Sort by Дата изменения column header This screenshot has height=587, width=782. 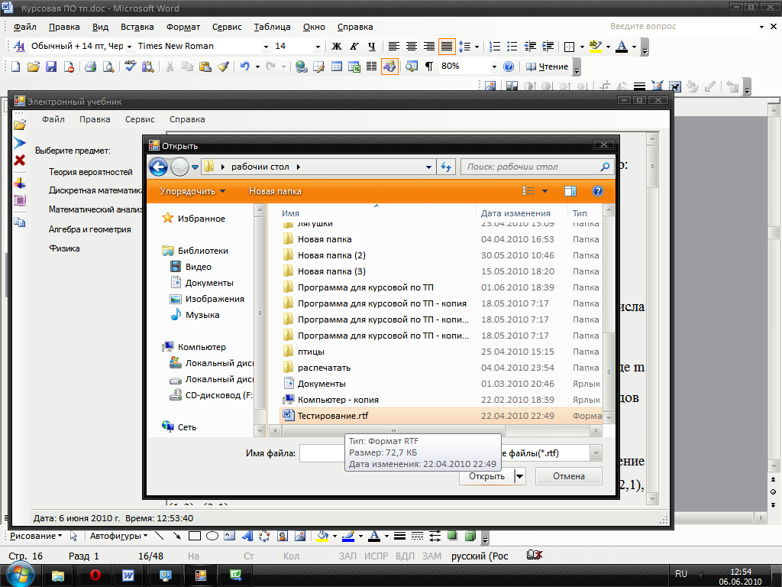[515, 213]
